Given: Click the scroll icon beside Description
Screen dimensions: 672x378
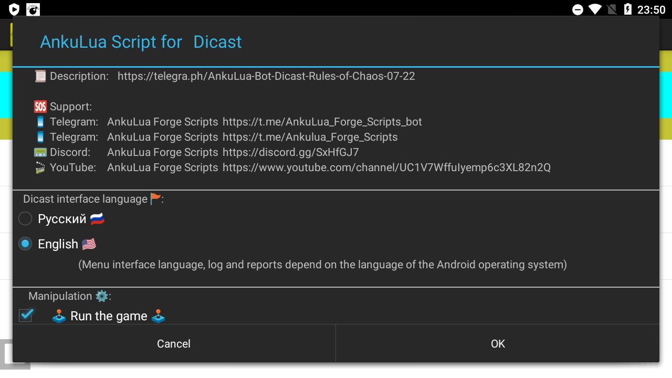Looking at the screenshot, I should point(40,76).
